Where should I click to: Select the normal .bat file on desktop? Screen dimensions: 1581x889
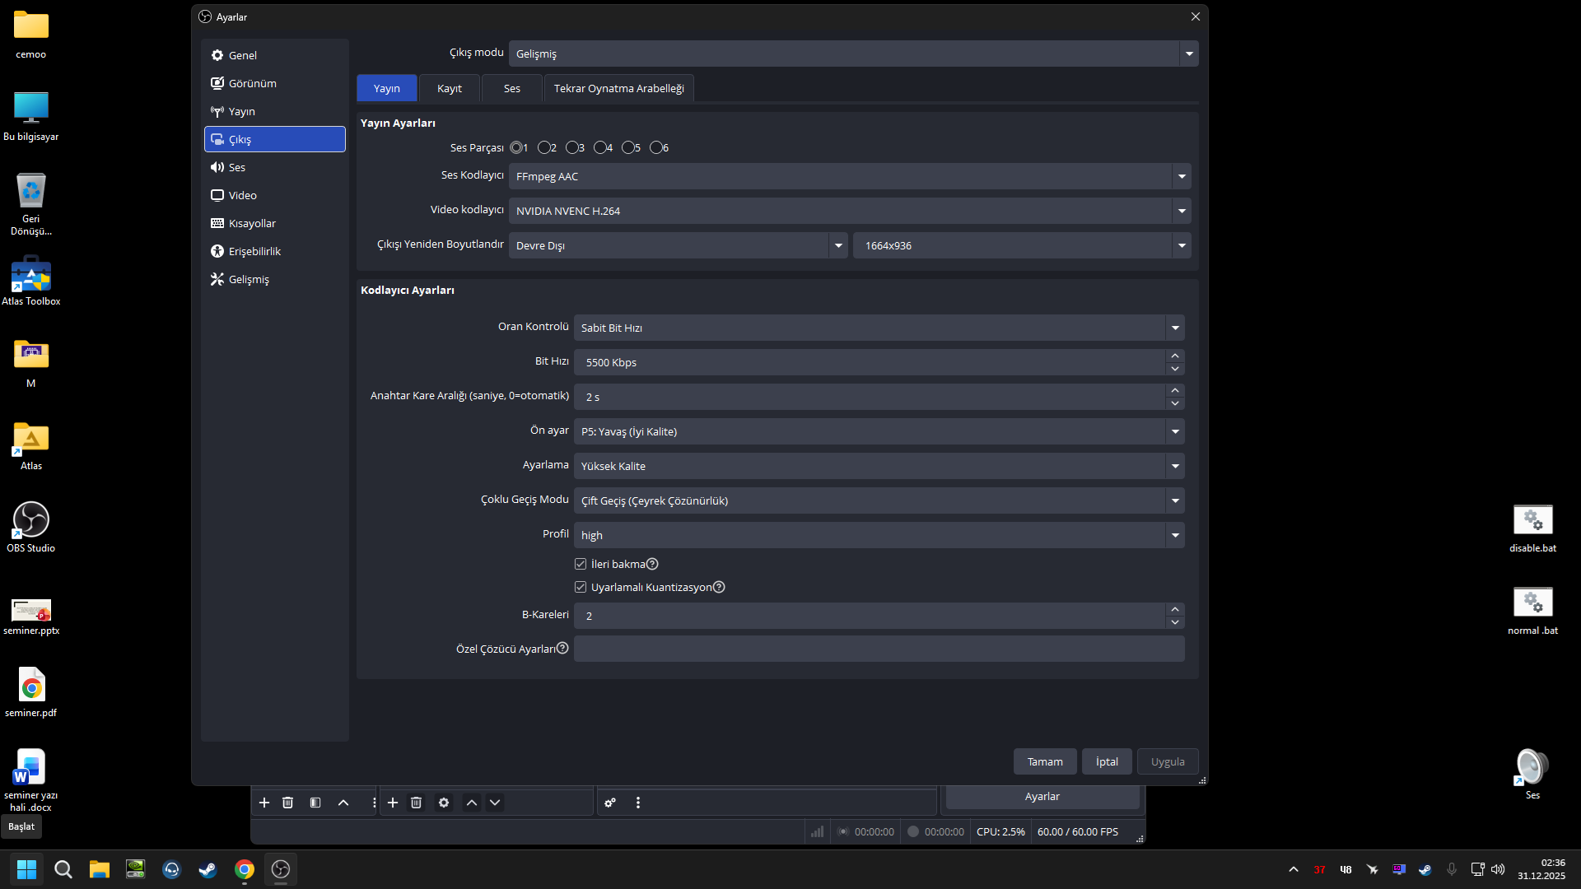[1532, 611]
